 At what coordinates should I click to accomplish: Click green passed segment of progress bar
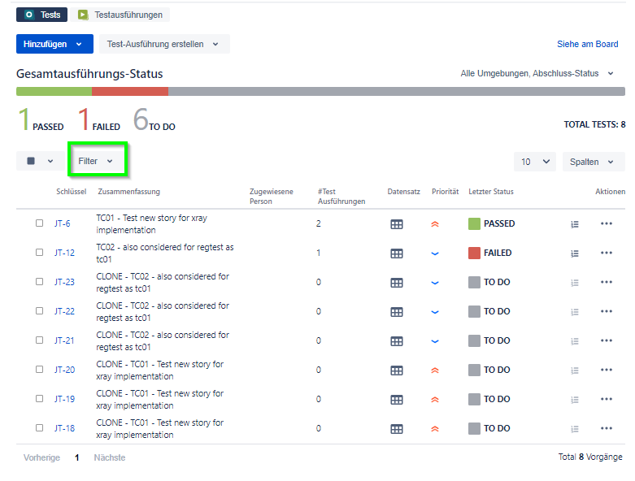coord(54,92)
